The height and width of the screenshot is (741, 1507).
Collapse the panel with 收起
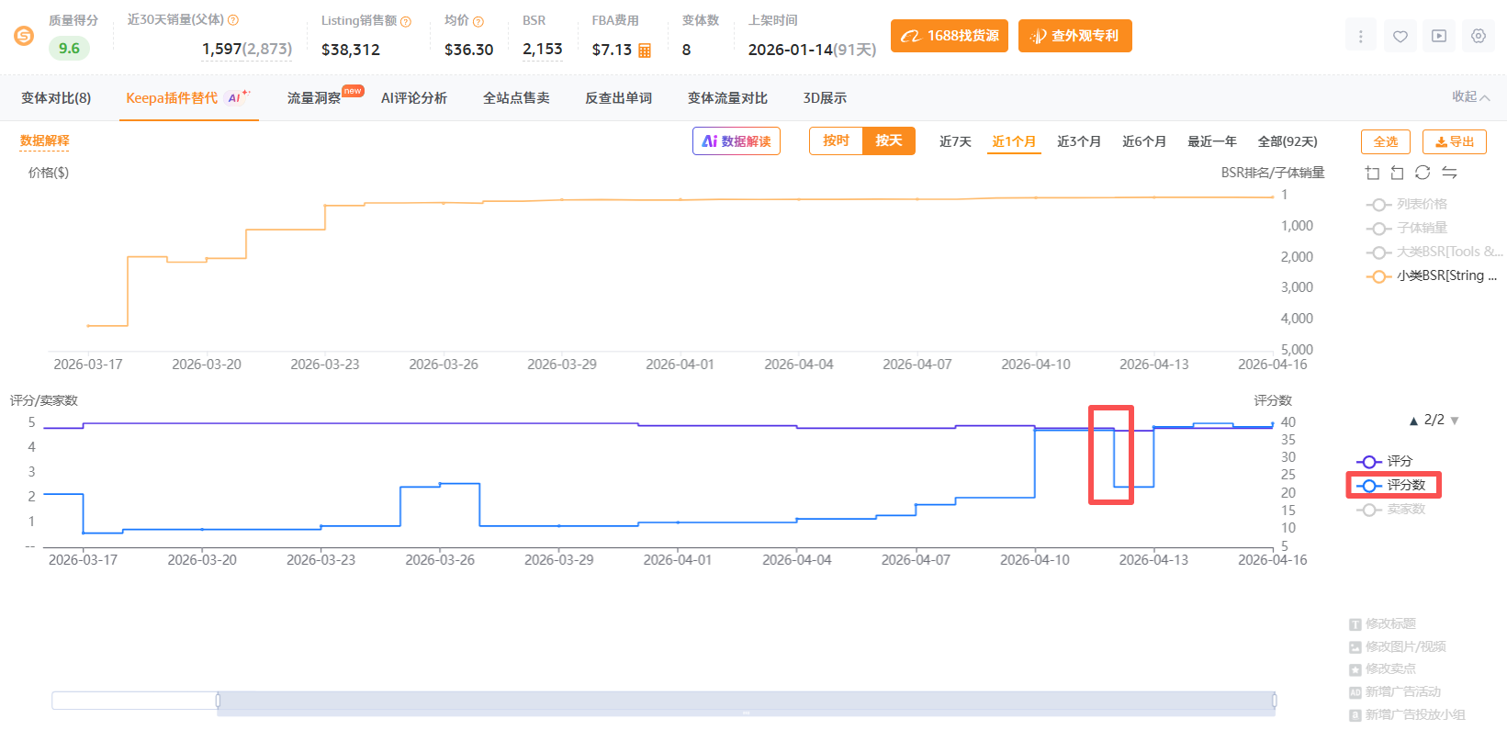[x=1469, y=96]
